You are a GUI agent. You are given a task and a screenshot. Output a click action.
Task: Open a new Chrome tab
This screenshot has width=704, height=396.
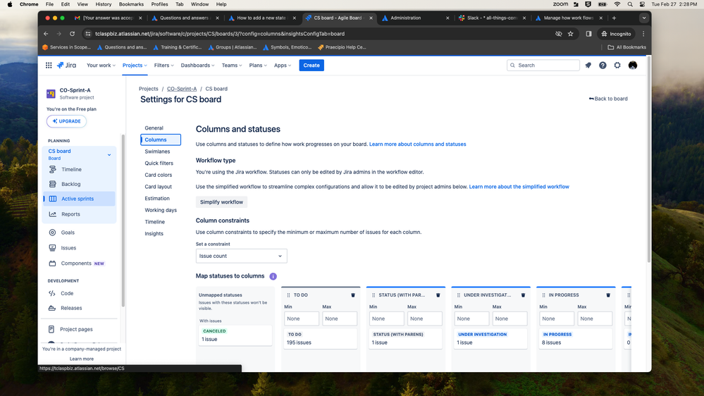[614, 18]
